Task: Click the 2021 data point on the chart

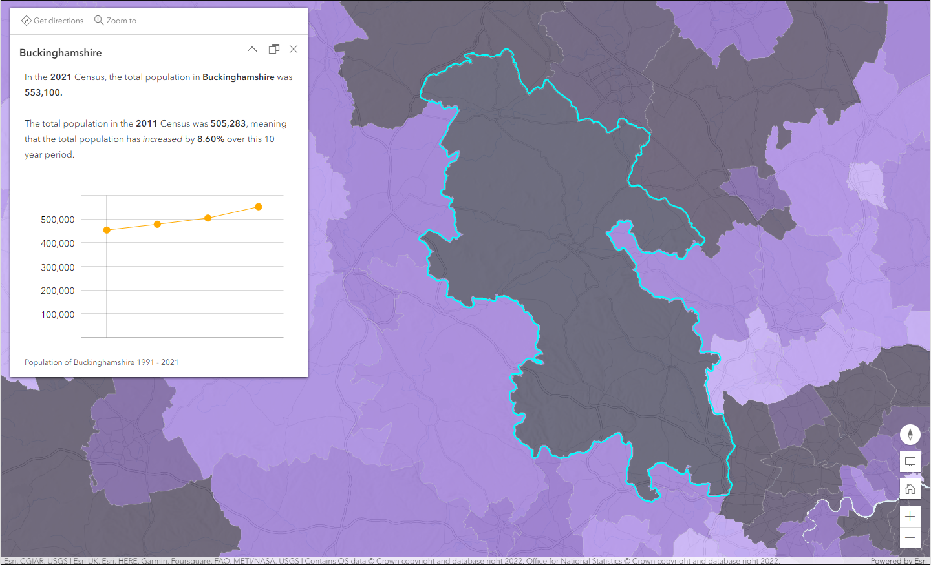Action: coord(258,207)
